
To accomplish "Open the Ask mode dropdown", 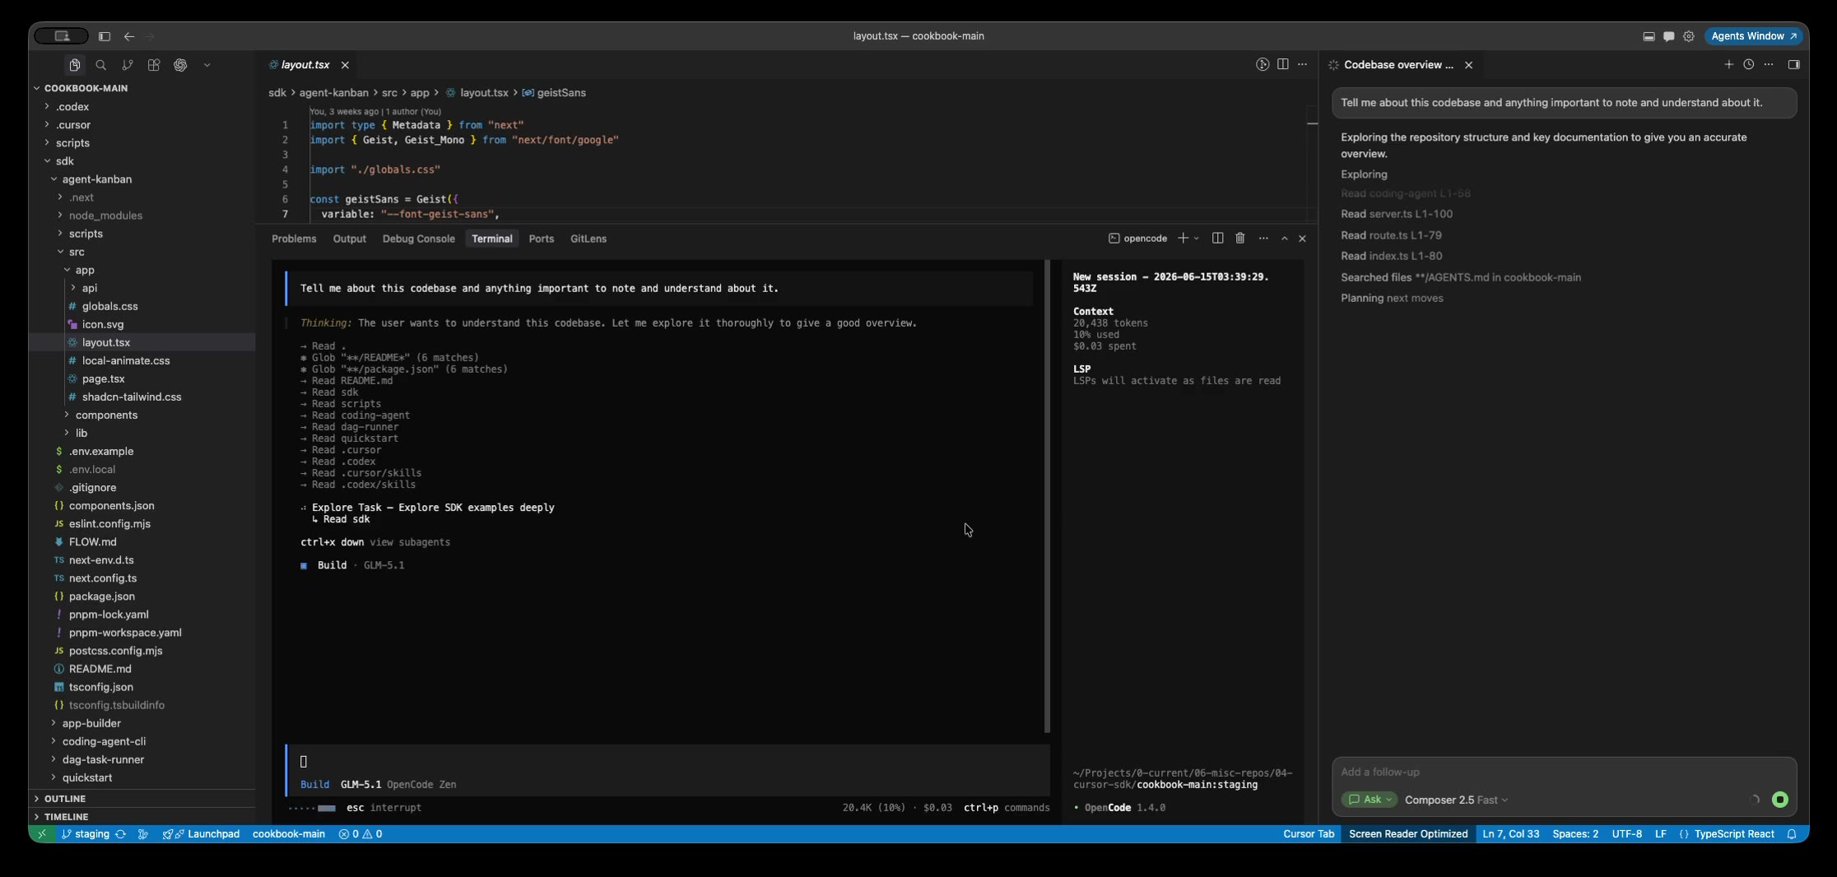I will (1369, 800).
